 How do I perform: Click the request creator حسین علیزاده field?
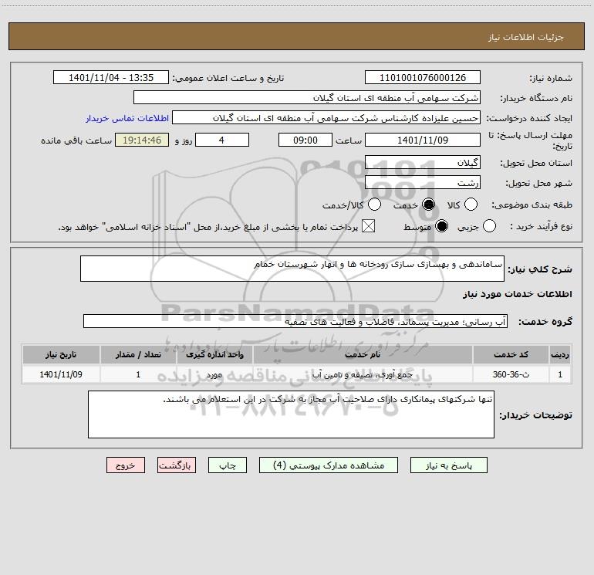(x=326, y=117)
